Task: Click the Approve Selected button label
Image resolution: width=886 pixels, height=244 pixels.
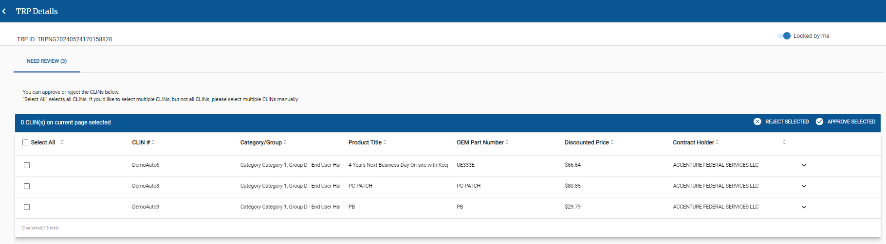Action: 851,122
